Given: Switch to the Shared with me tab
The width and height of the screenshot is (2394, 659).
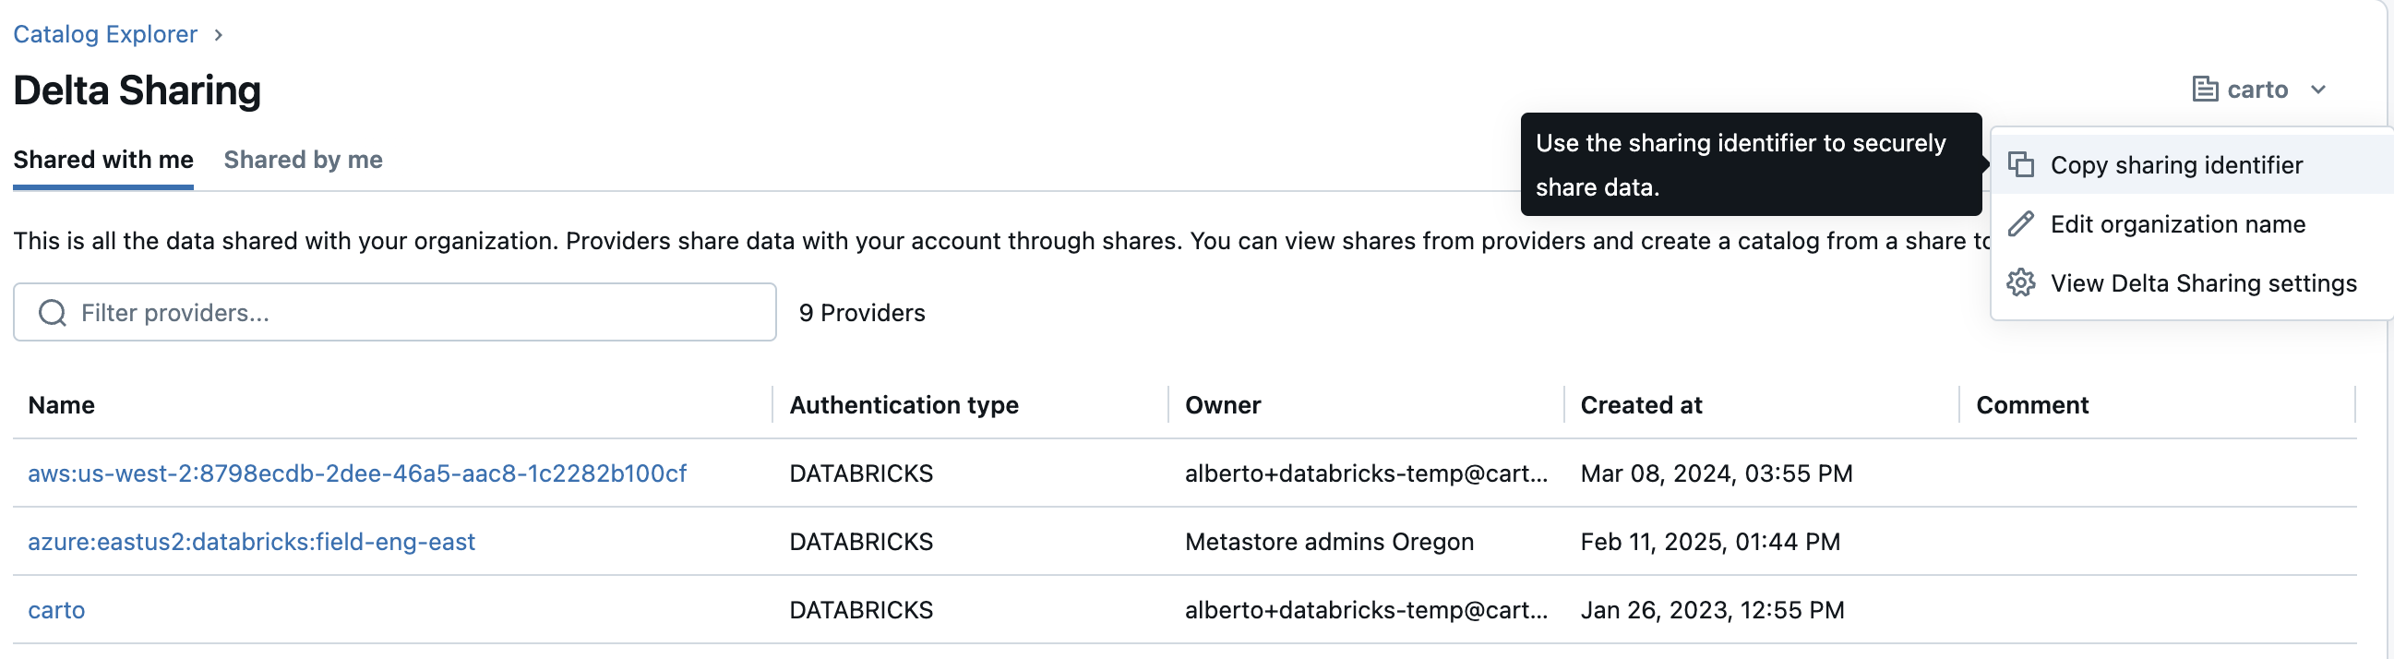Looking at the screenshot, I should coord(103,160).
